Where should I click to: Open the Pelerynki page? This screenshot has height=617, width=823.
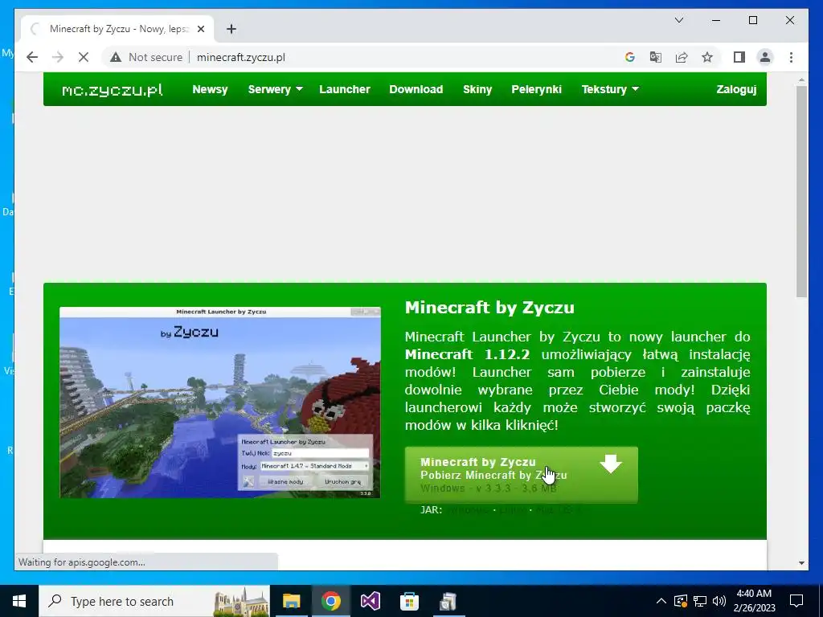pos(536,89)
